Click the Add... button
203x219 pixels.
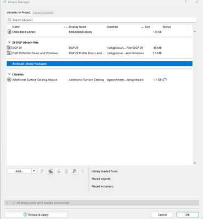click(x=19, y=171)
